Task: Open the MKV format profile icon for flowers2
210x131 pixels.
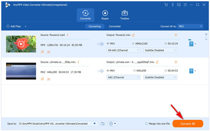Action: click(191, 44)
